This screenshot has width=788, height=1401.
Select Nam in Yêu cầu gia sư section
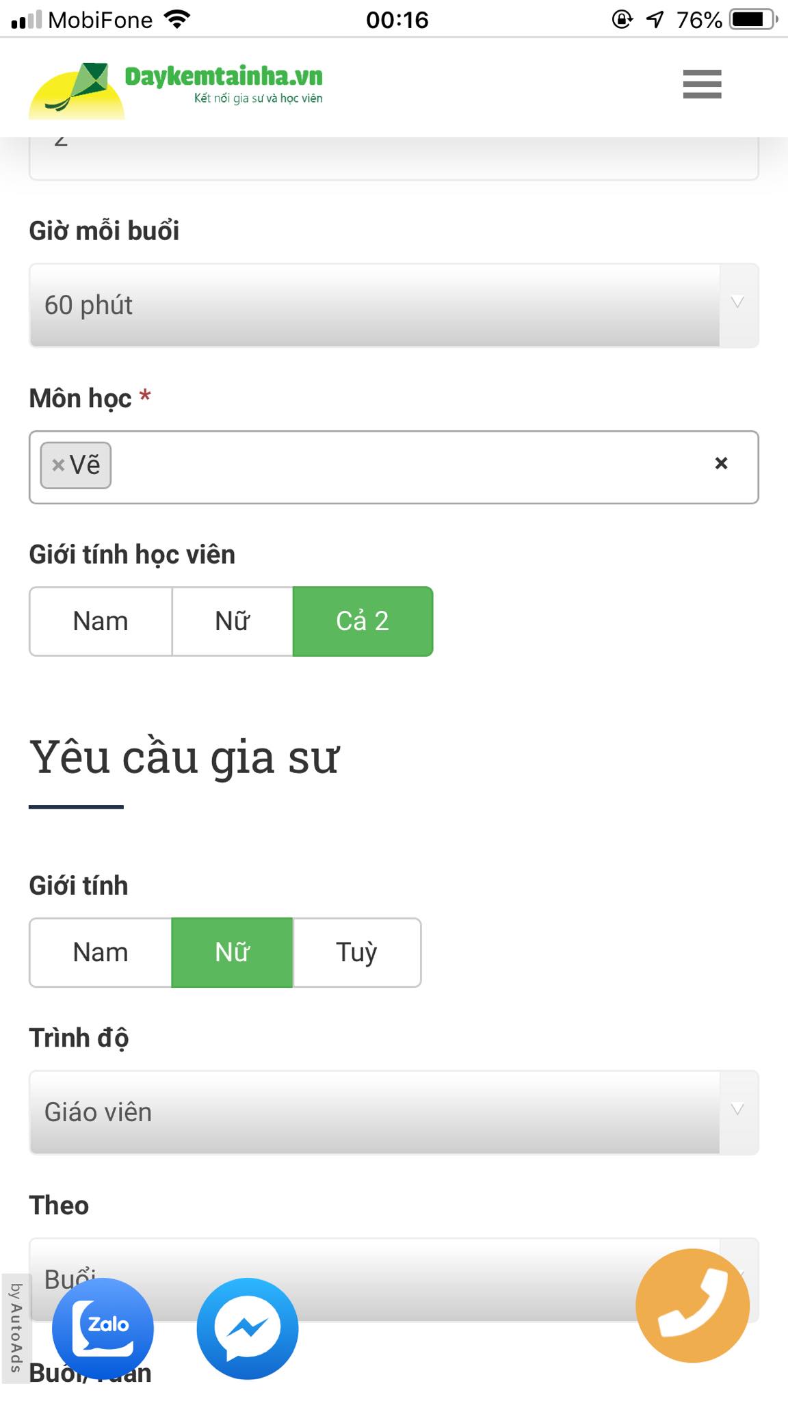click(x=100, y=952)
